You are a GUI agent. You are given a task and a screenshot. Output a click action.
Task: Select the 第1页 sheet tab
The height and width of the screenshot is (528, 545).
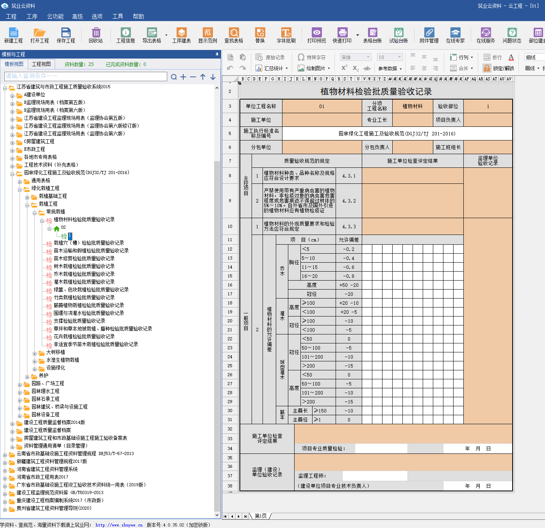click(261, 516)
